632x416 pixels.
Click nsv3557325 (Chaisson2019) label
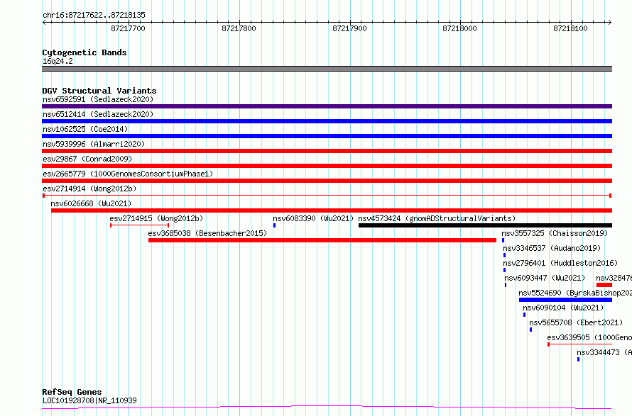[555, 233]
